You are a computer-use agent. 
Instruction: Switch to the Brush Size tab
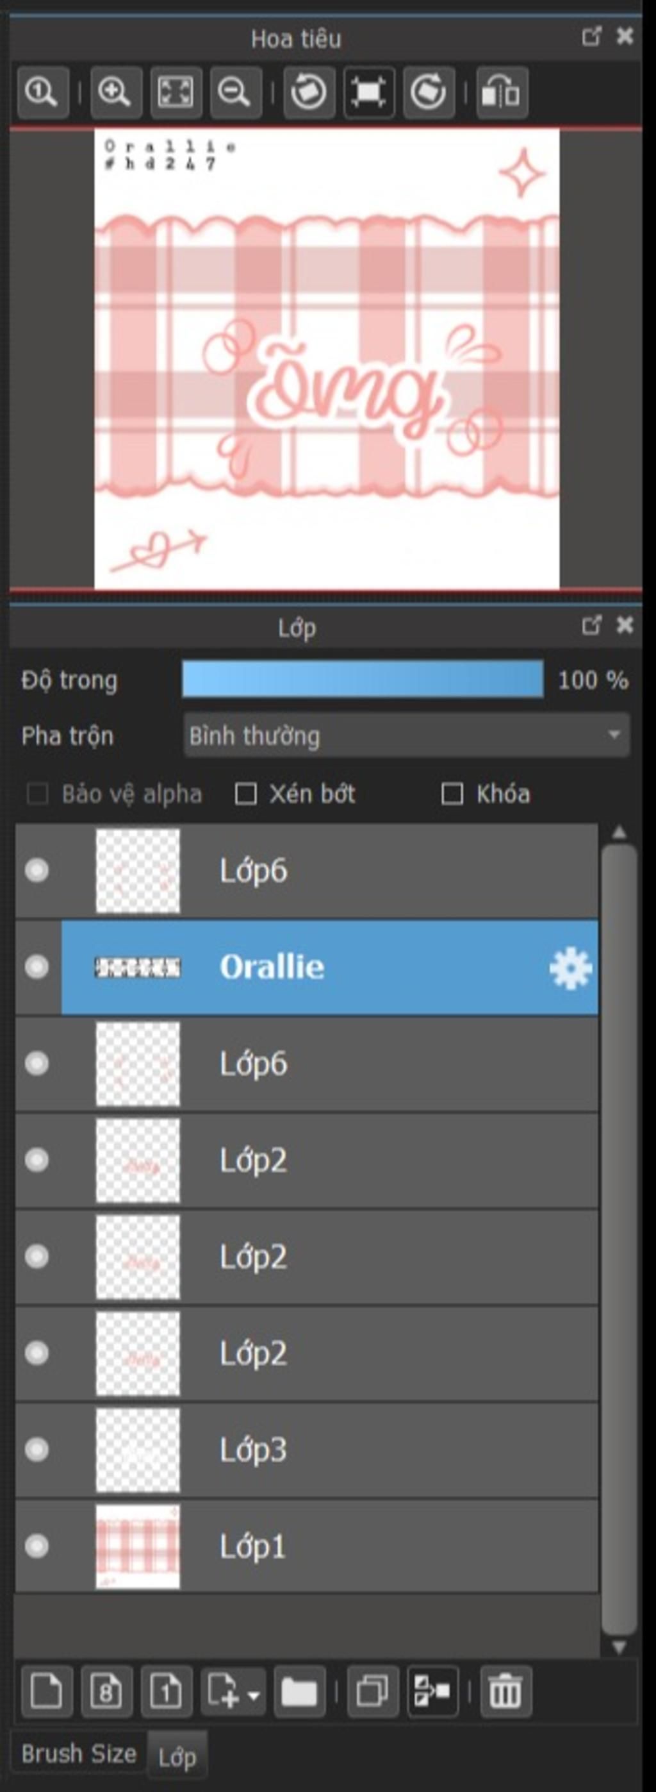point(79,1753)
